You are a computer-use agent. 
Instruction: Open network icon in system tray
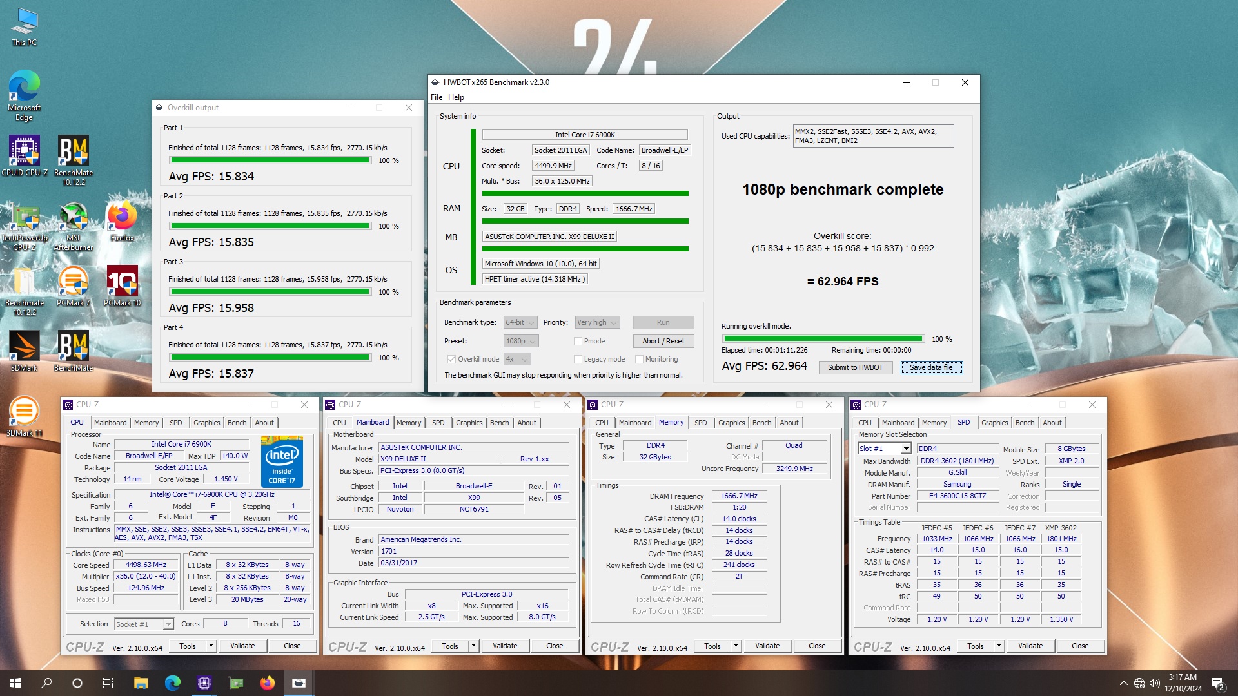(x=1139, y=683)
